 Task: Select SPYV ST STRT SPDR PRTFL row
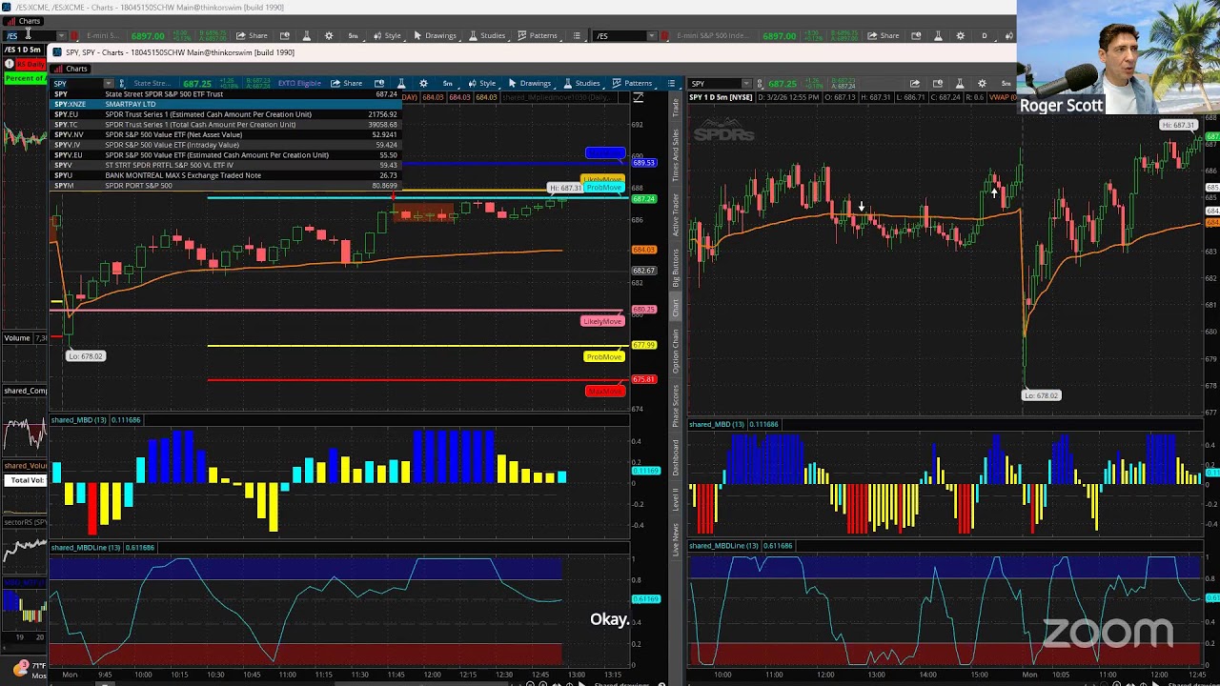225,165
